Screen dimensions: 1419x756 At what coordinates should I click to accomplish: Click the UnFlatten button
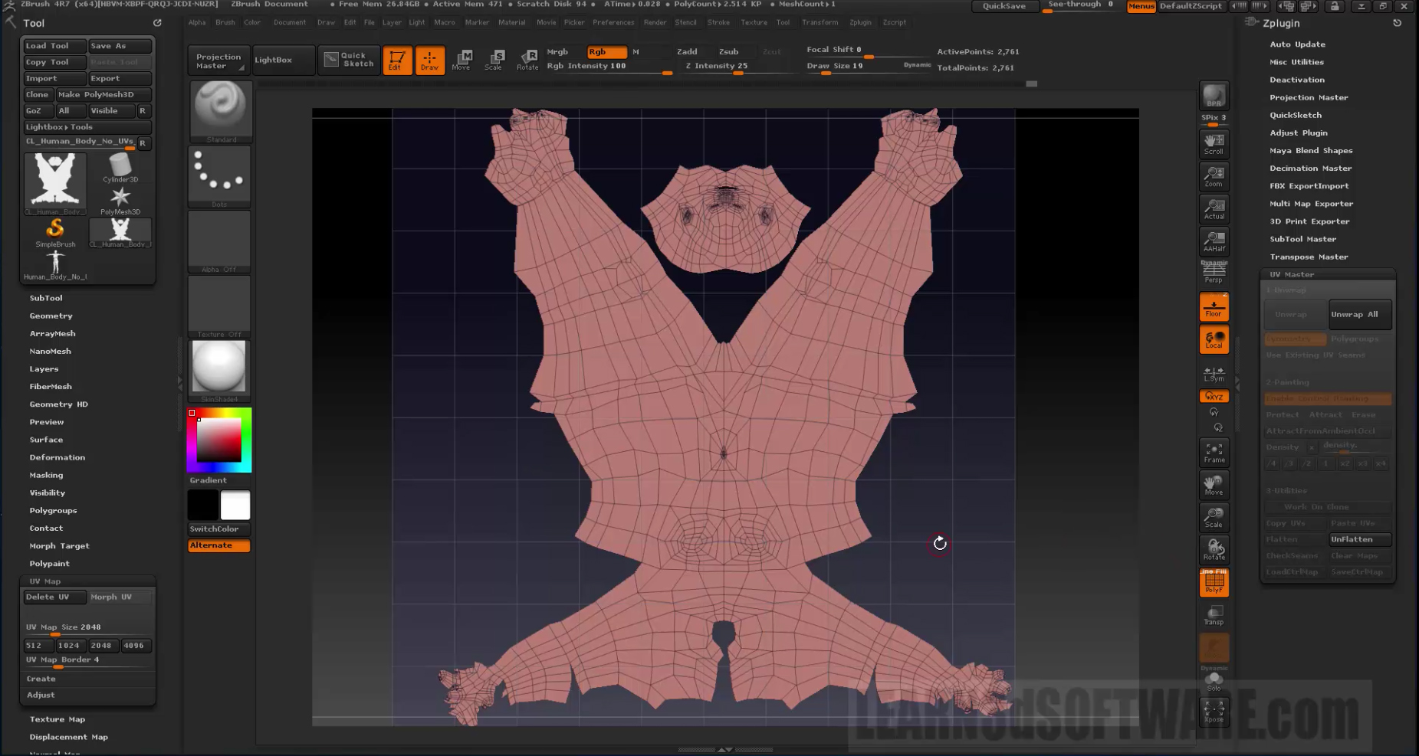pyautogui.click(x=1359, y=539)
